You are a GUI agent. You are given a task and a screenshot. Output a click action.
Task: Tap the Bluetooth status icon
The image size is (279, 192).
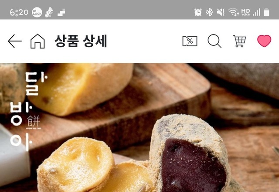tap(209, 12)
